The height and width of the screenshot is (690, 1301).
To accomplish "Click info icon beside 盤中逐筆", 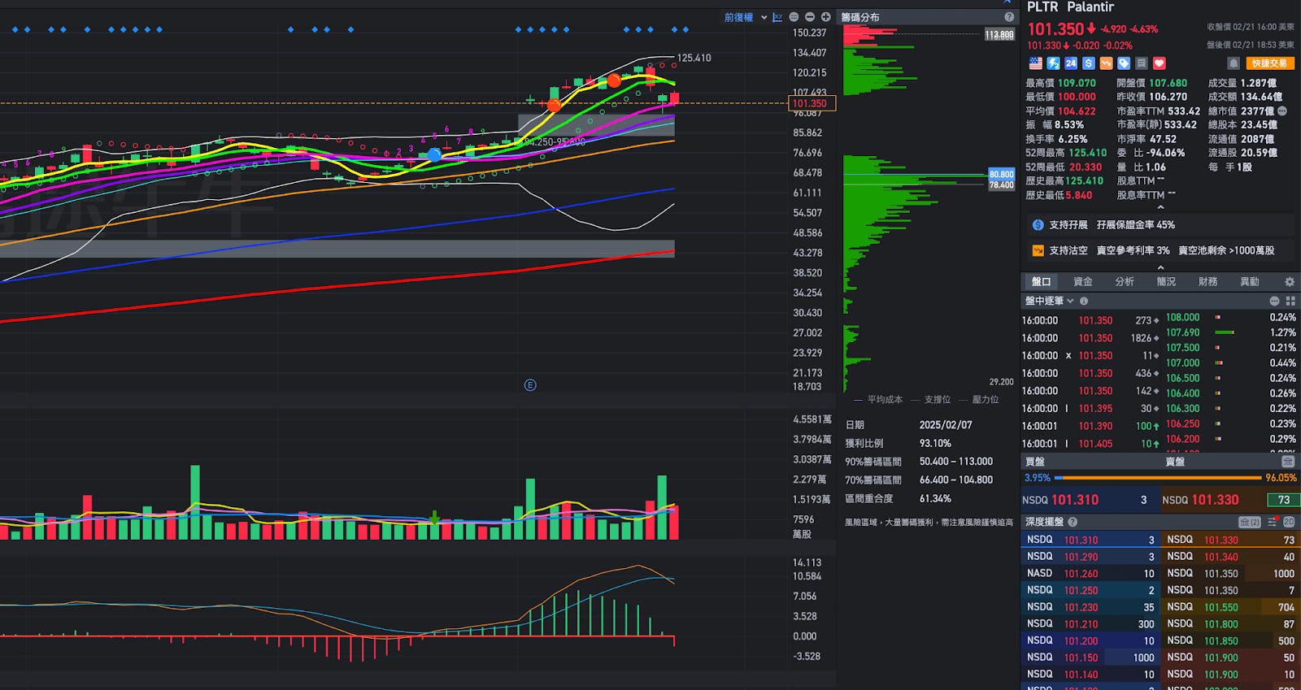I will (x=1084, y=301).
